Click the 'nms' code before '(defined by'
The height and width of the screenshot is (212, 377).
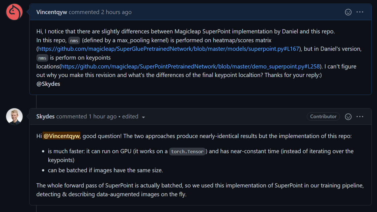tap(74, 41)
